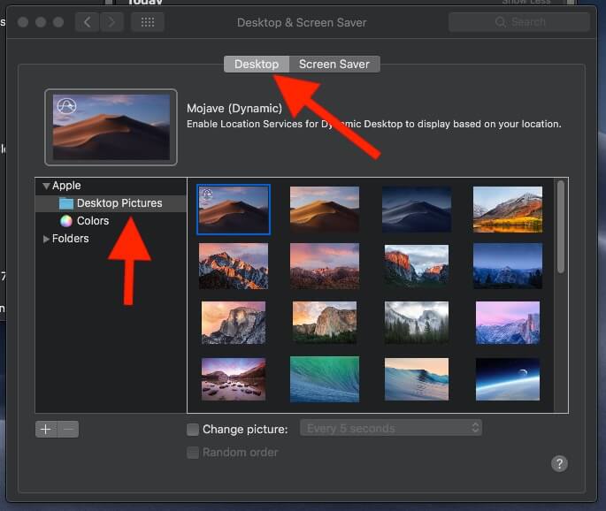This screenshot has width=606, height=511.
Task: Choose the blue wave at sunset thumbnail
Action: (x=417, y=379)
